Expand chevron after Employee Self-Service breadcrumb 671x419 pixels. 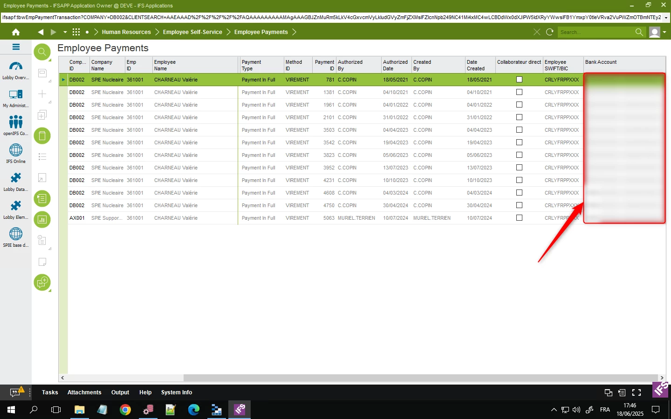tap(228, 32)
